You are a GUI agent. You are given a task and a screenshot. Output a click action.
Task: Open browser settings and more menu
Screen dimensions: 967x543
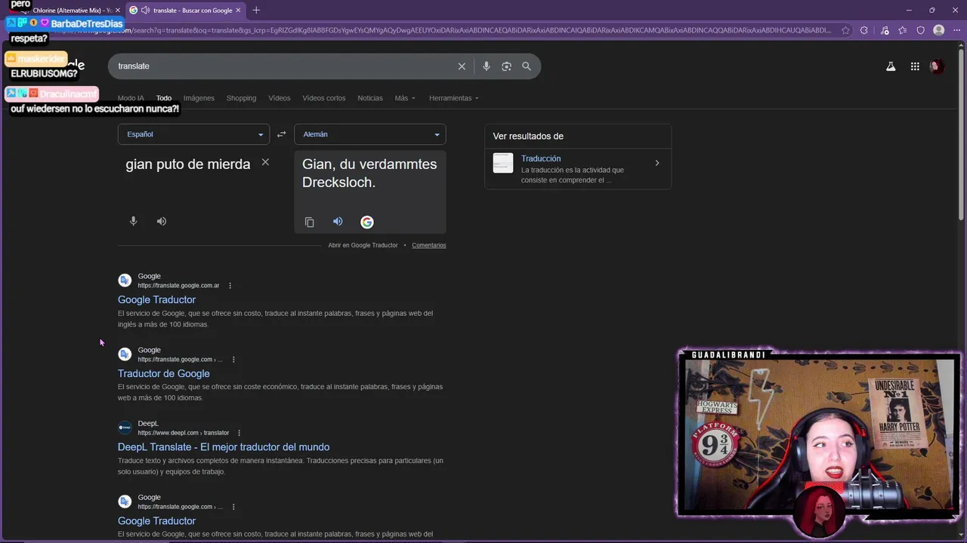(956, 30)
